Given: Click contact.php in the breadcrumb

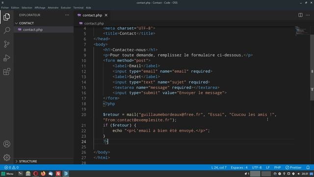Looking at the screenshot, I should 94,24.
